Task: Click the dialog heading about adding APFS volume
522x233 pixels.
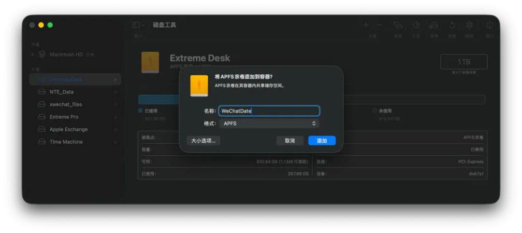Action: tap(243, 77)
